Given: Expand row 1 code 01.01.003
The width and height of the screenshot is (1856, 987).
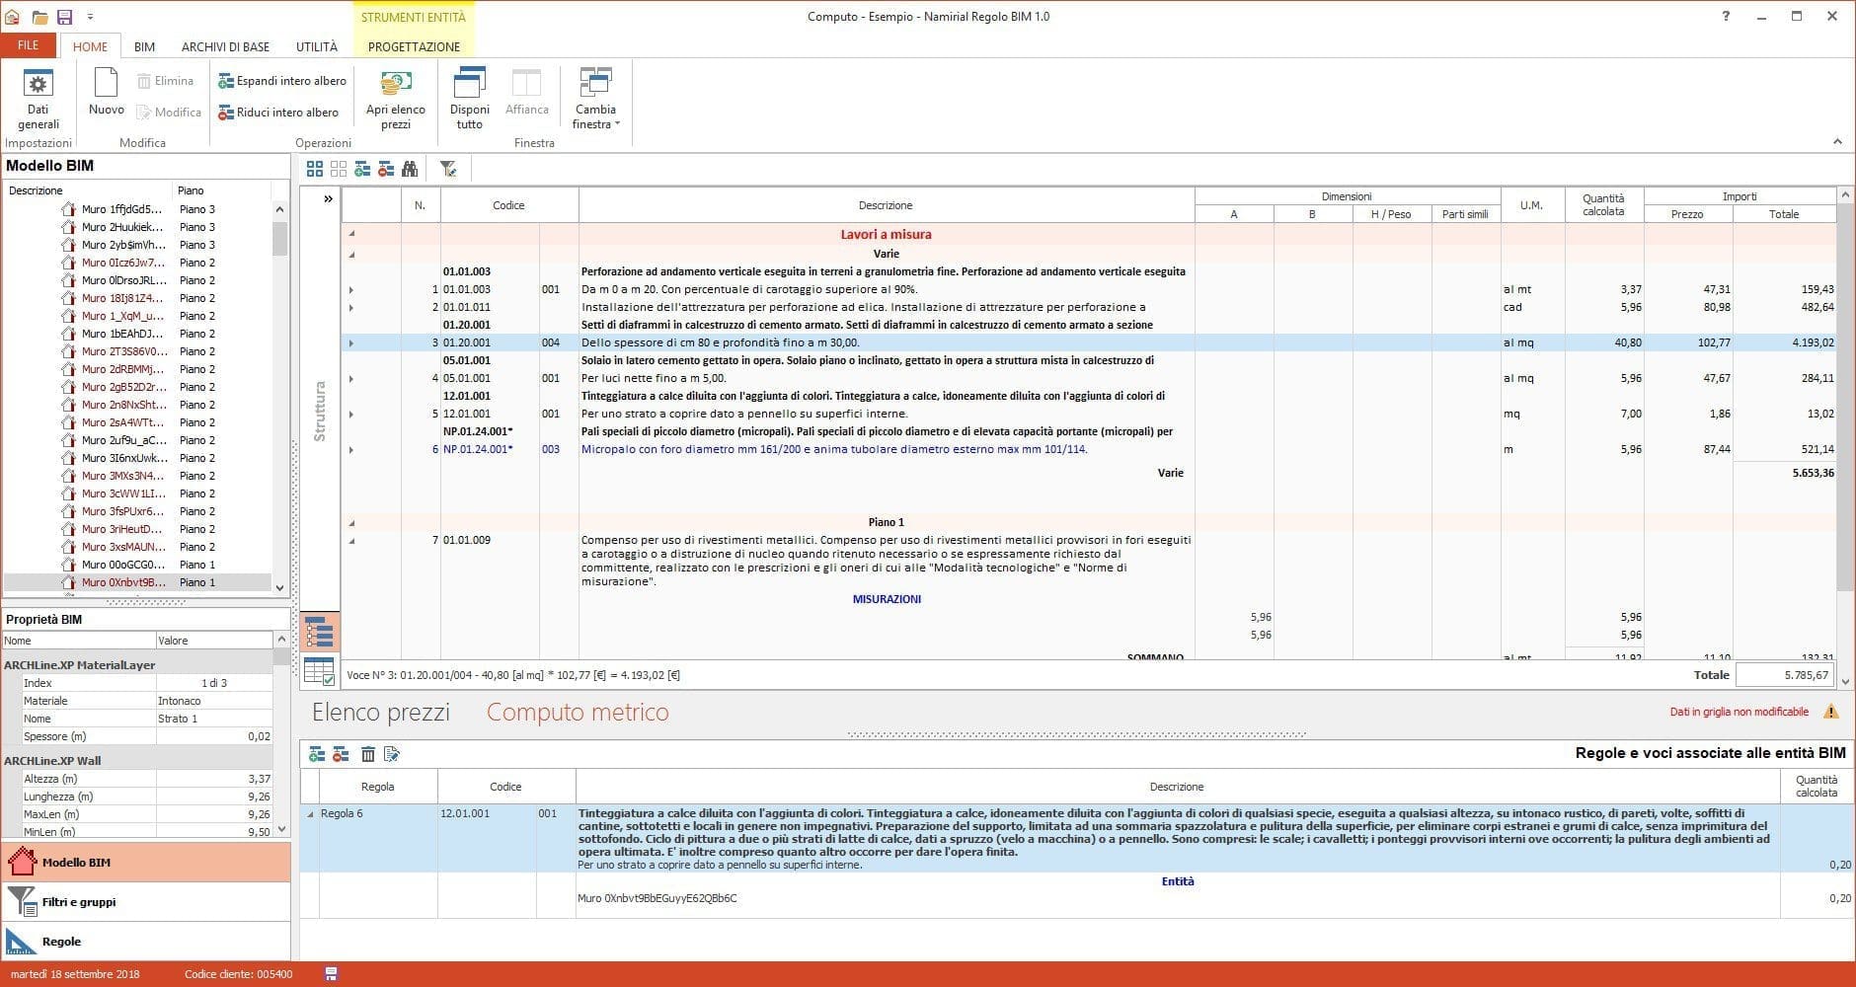Looking at the screenshot, I should 351,289.
